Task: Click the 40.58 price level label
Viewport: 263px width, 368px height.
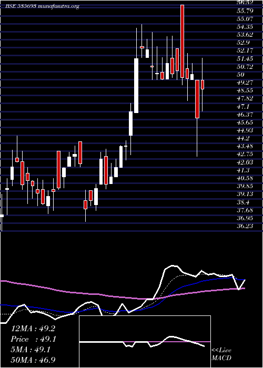Action: 245,178
